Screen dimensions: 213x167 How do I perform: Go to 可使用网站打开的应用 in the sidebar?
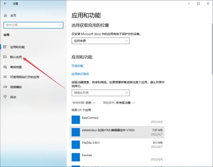pos(24,77)
